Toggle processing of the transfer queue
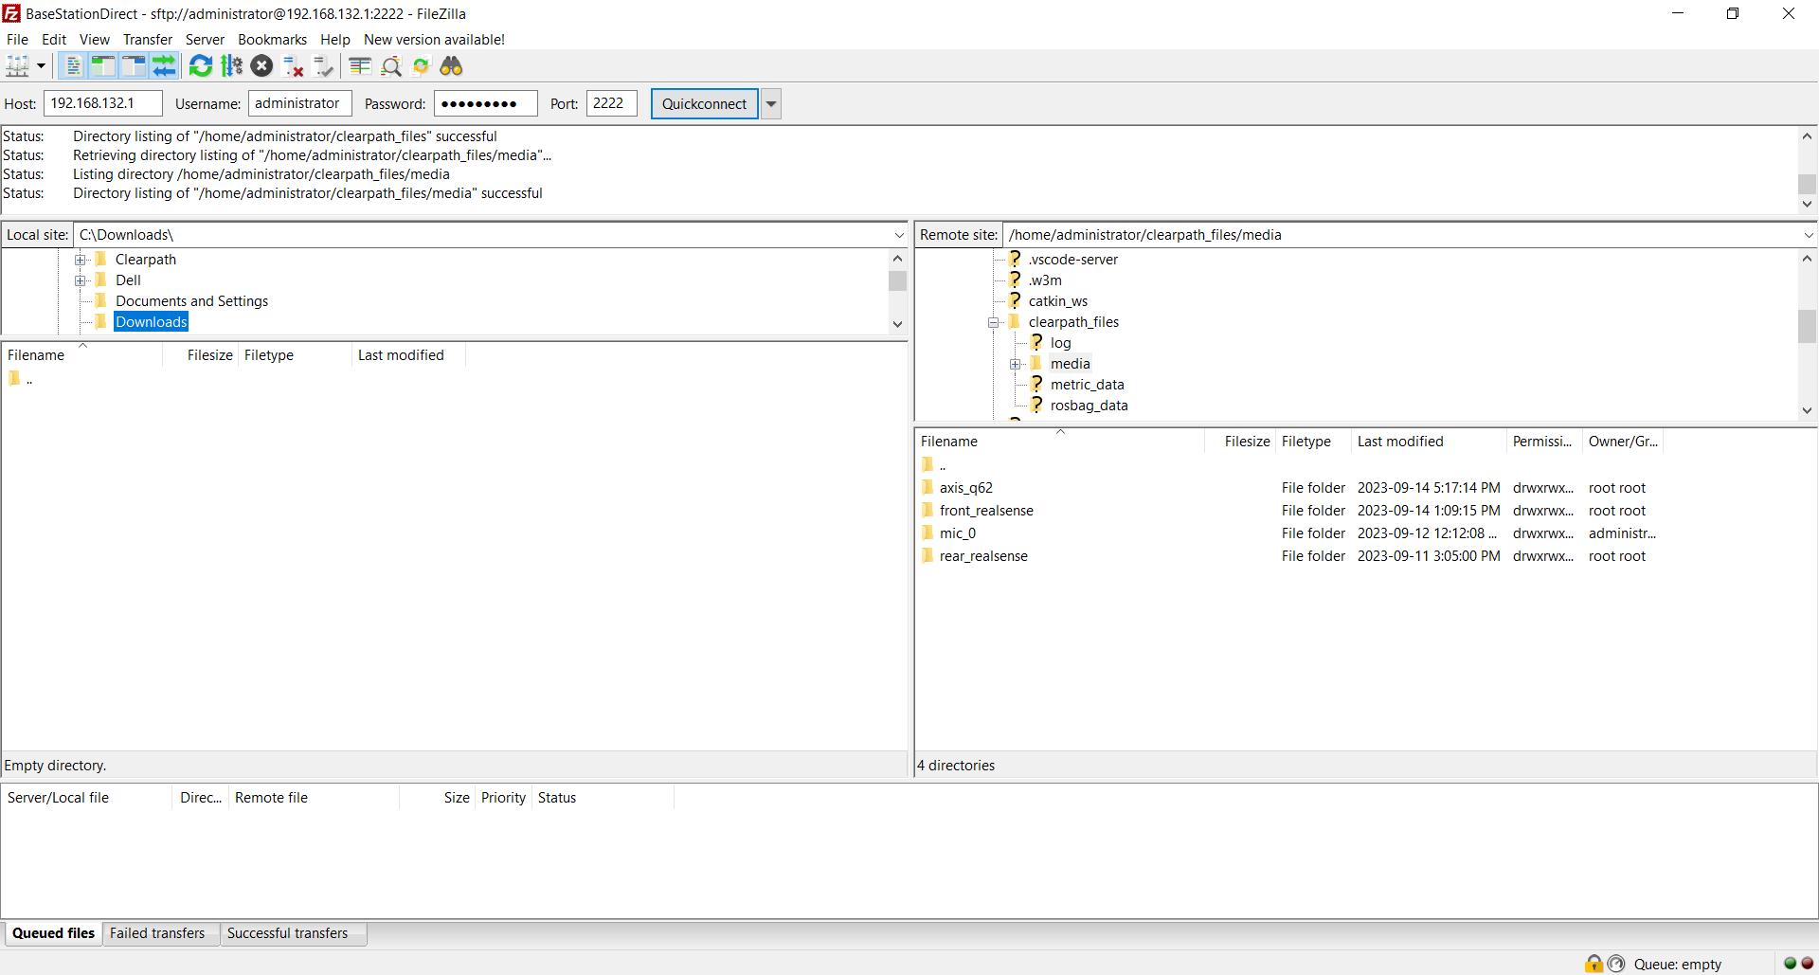 click(231, 66)
